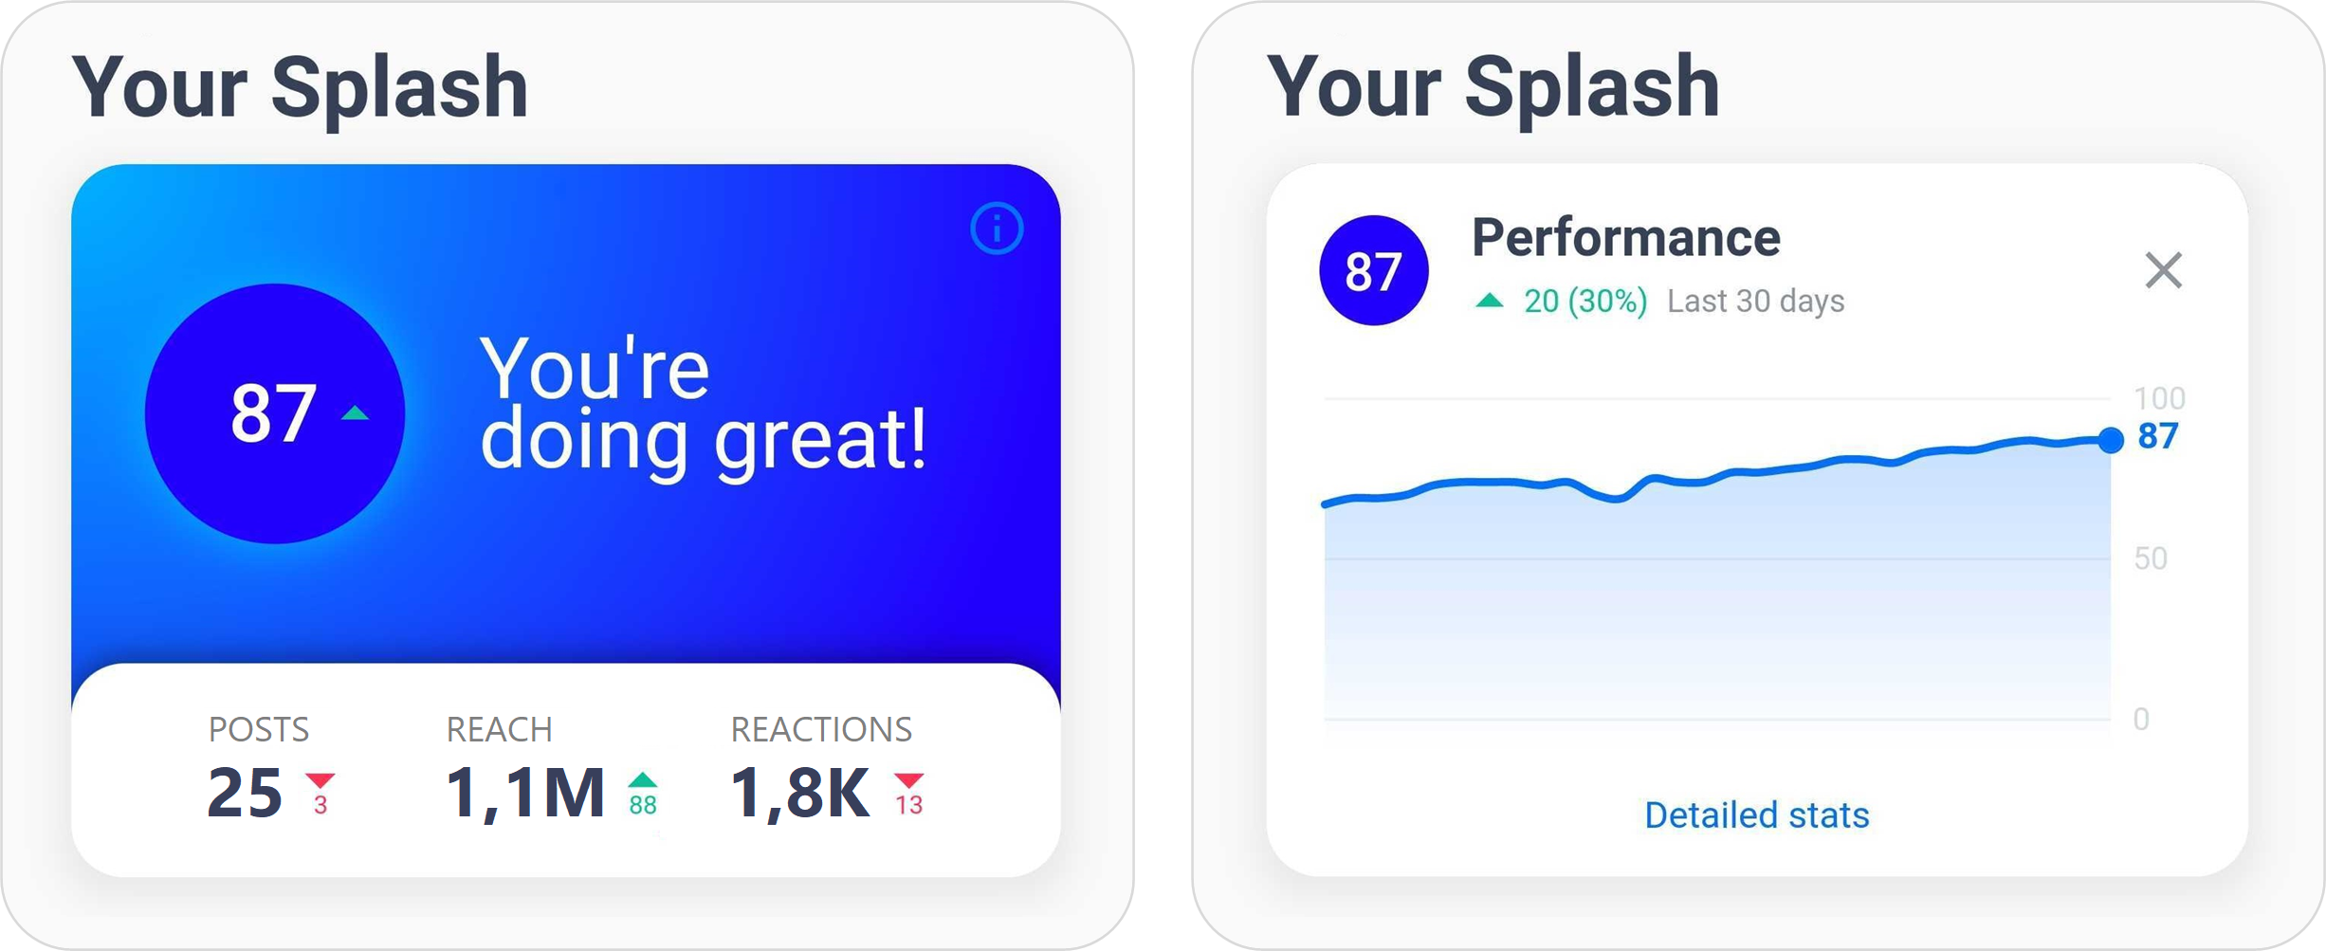Click the 87 value label right of chart
This screenshot has width=2326, height=951.
2157,436
